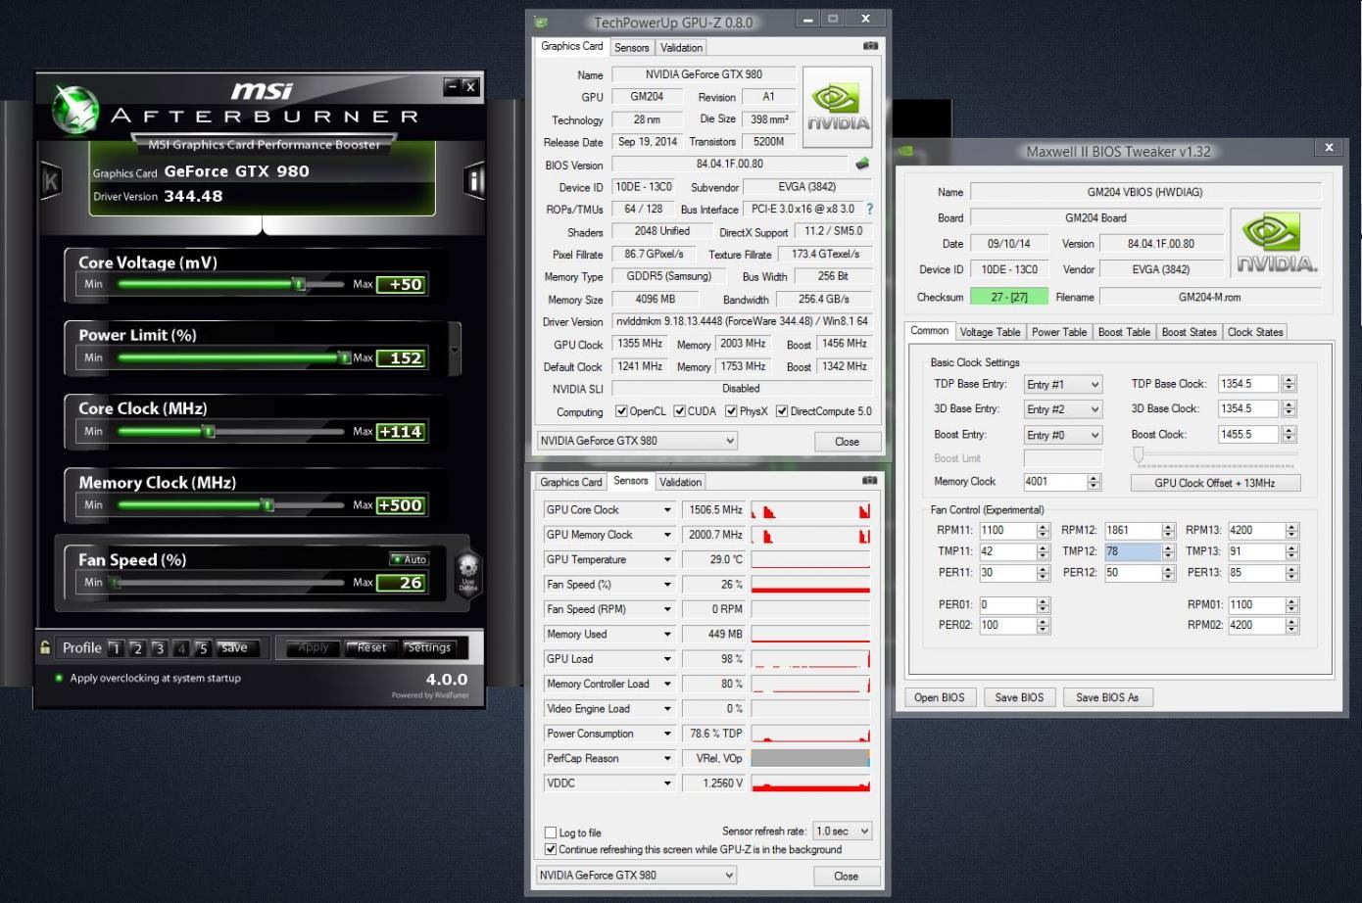Toggle Apply overclocking at system startup

59,678
